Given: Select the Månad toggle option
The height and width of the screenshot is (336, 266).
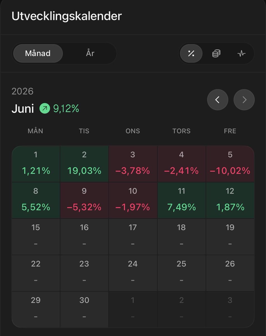Looking at the screenshot, I should click(x=38, y=53).
